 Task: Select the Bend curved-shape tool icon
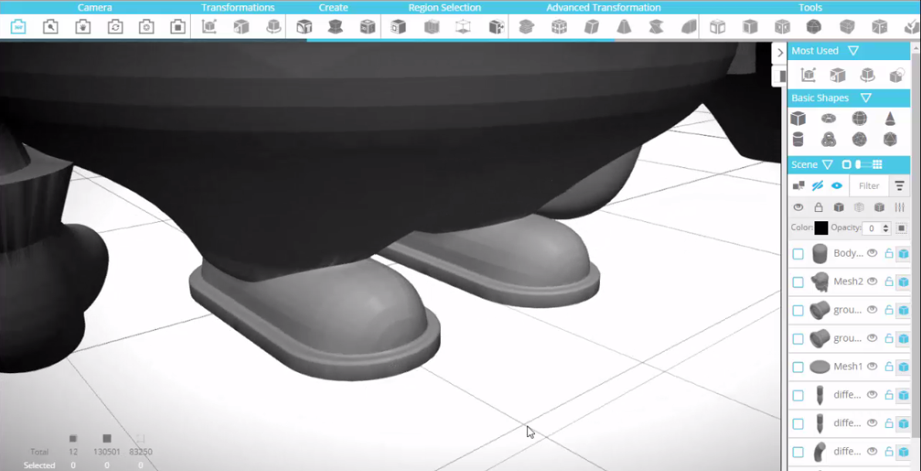[x=689, y=27]
